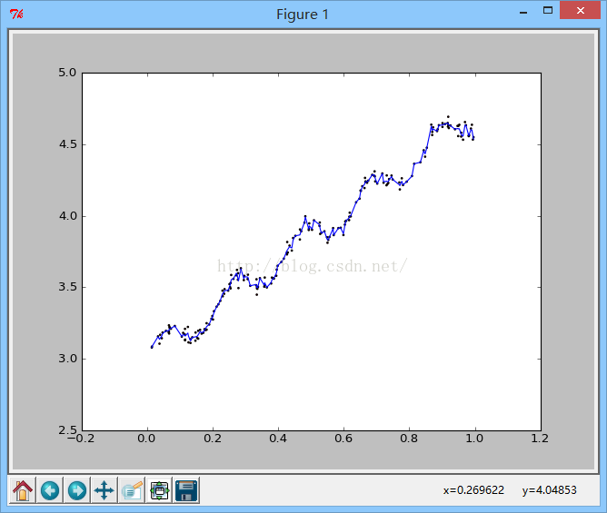Click y-axis label 5.0
This screenshot has height=513, width=607.
[67, 73]
